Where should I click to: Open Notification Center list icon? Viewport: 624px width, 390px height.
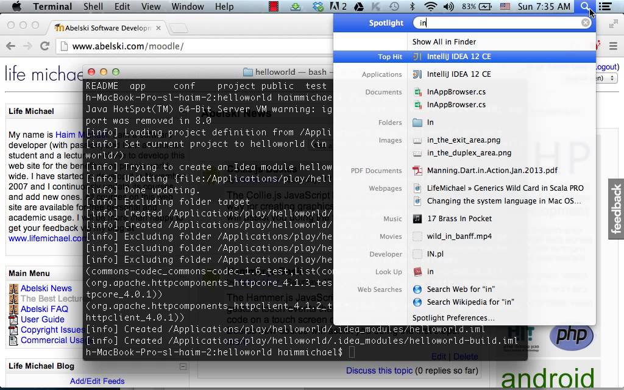point(605,6)
